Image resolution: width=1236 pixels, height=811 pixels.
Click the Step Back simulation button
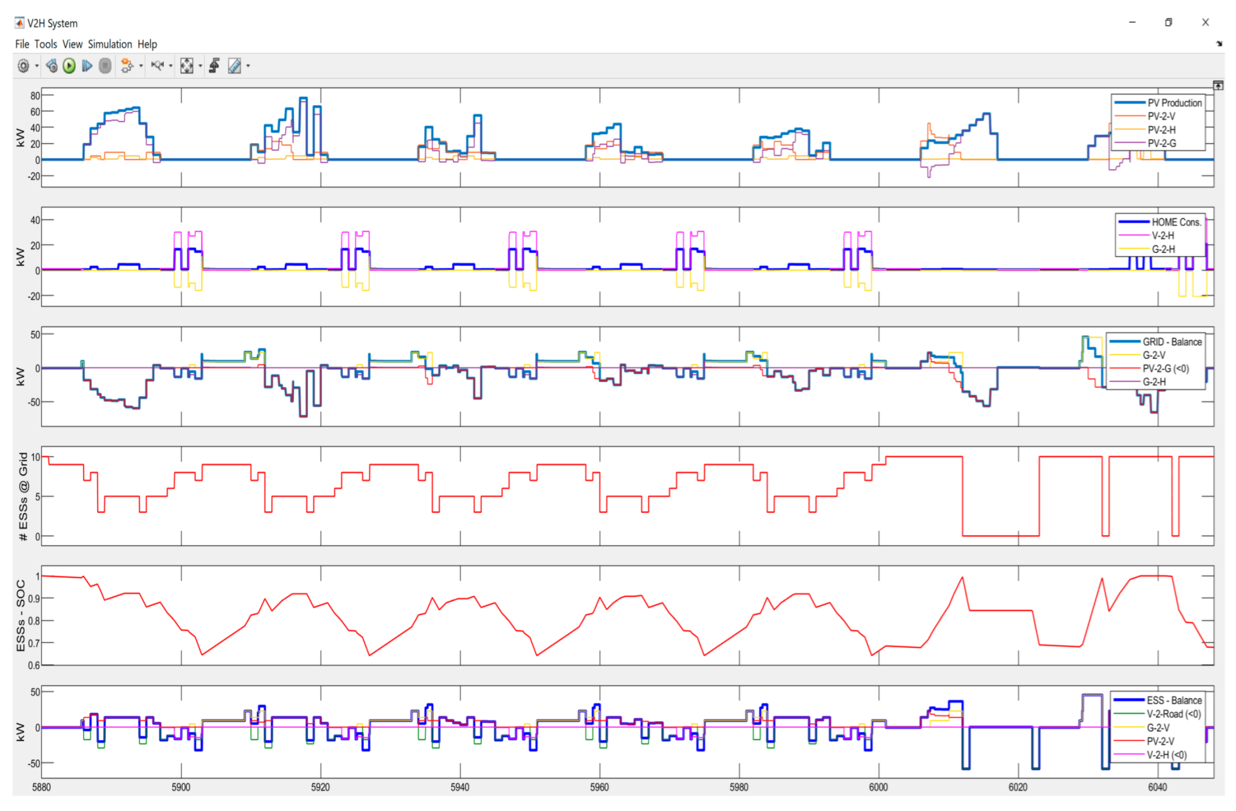(51, 66)
